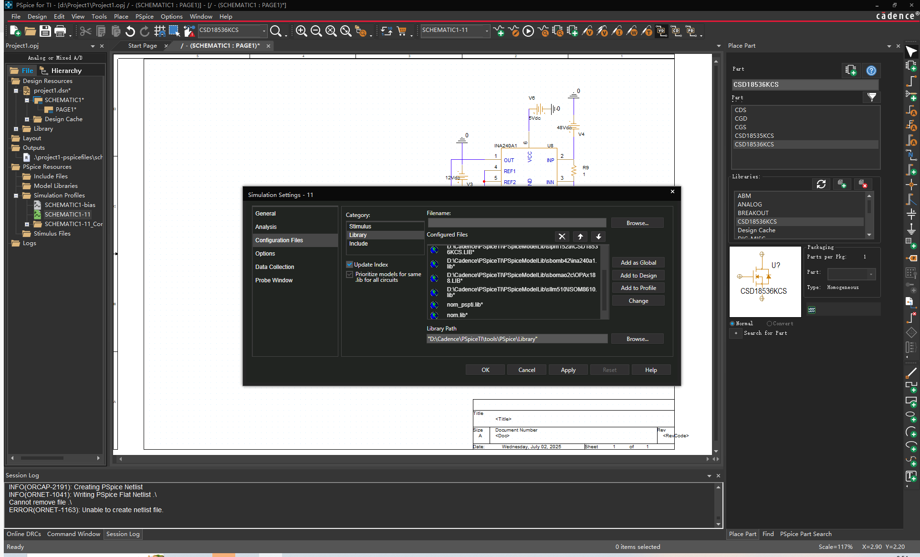
Task: Click Add Library icon in Place Part
Action: click(x=842, y=184)
